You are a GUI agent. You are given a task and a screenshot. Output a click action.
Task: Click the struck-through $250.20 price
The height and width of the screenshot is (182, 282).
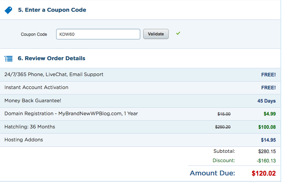[223, 127]
